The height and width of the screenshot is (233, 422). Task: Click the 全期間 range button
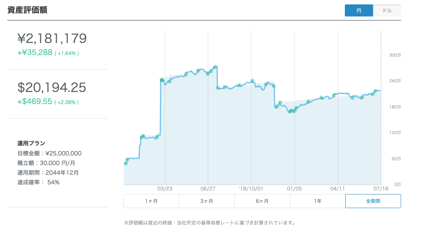tap(373, 201)
